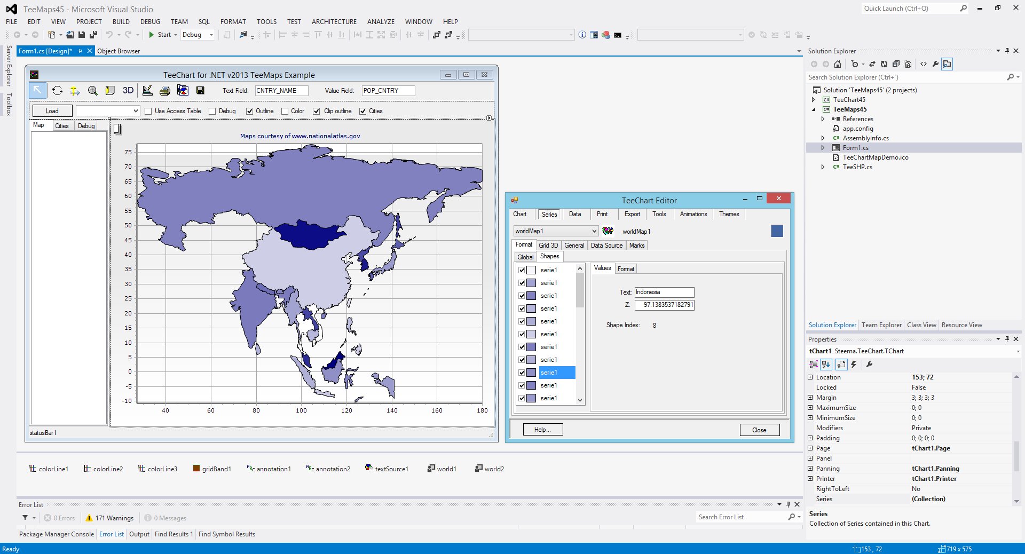Open the worldMap1 series dropdown
Viewport: 1025px width, 554px height.
[594, 231]
